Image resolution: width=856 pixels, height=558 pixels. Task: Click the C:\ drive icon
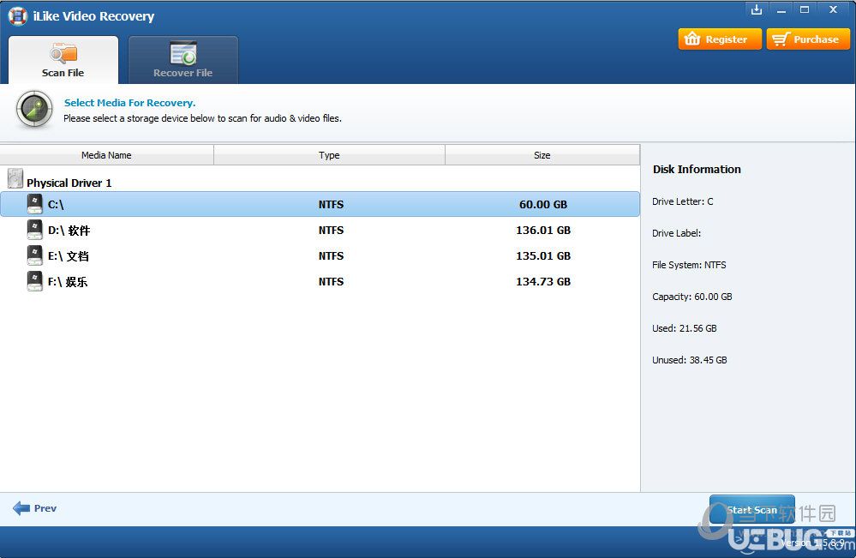click(x=34, y=204)
